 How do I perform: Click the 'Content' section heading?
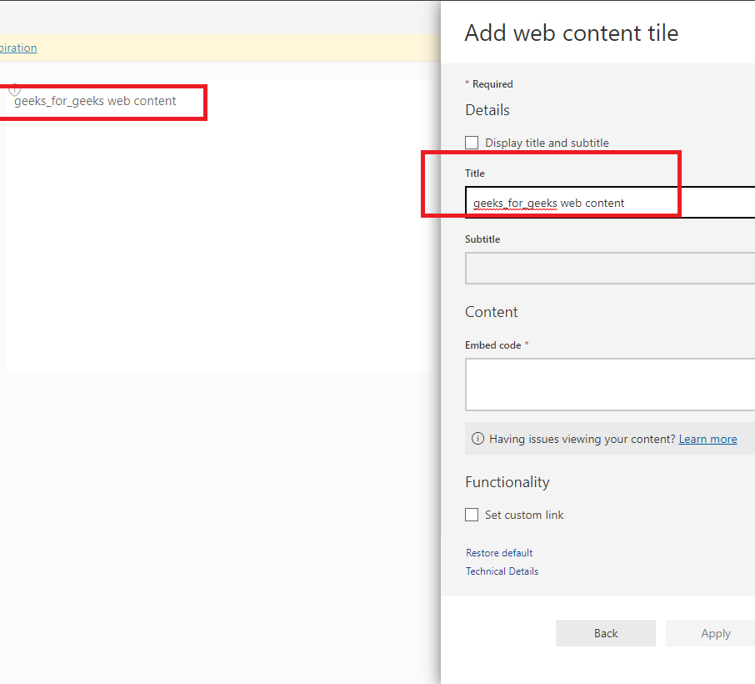(491, 312)
